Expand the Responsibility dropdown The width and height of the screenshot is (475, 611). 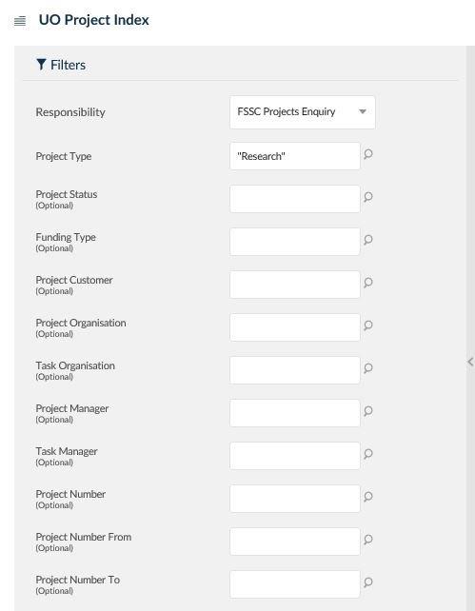(303, 112)
